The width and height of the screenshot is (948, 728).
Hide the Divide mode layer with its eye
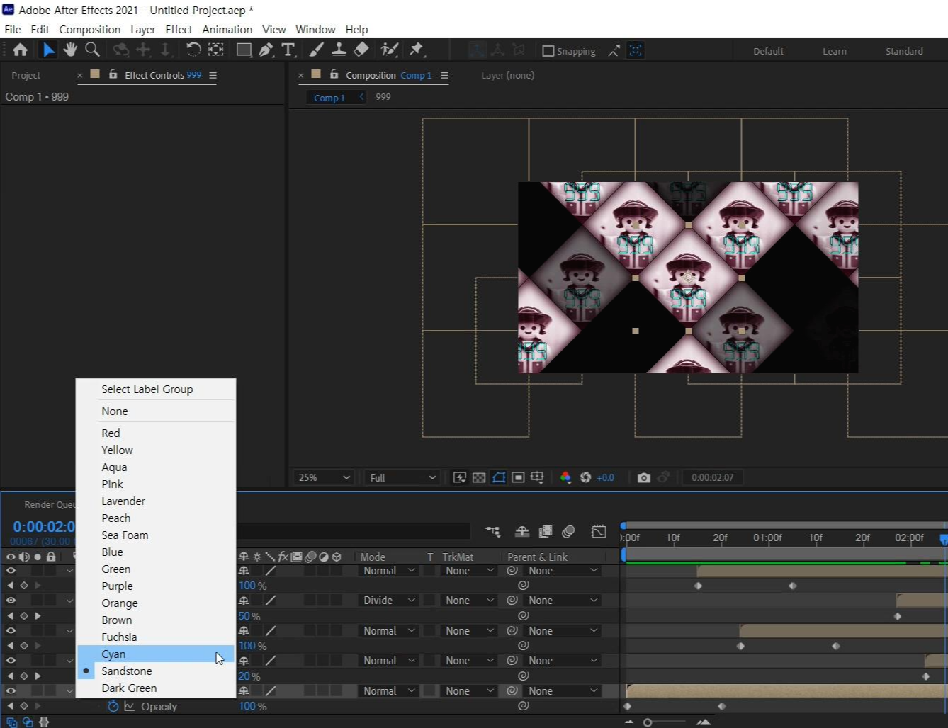(x=11, y=601)
